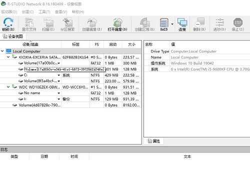The width and height of the screenshot is (250, 191).
Task: Collapse the KIOXIA-EXCERIA SATA drive node
Action: [8, 57]
